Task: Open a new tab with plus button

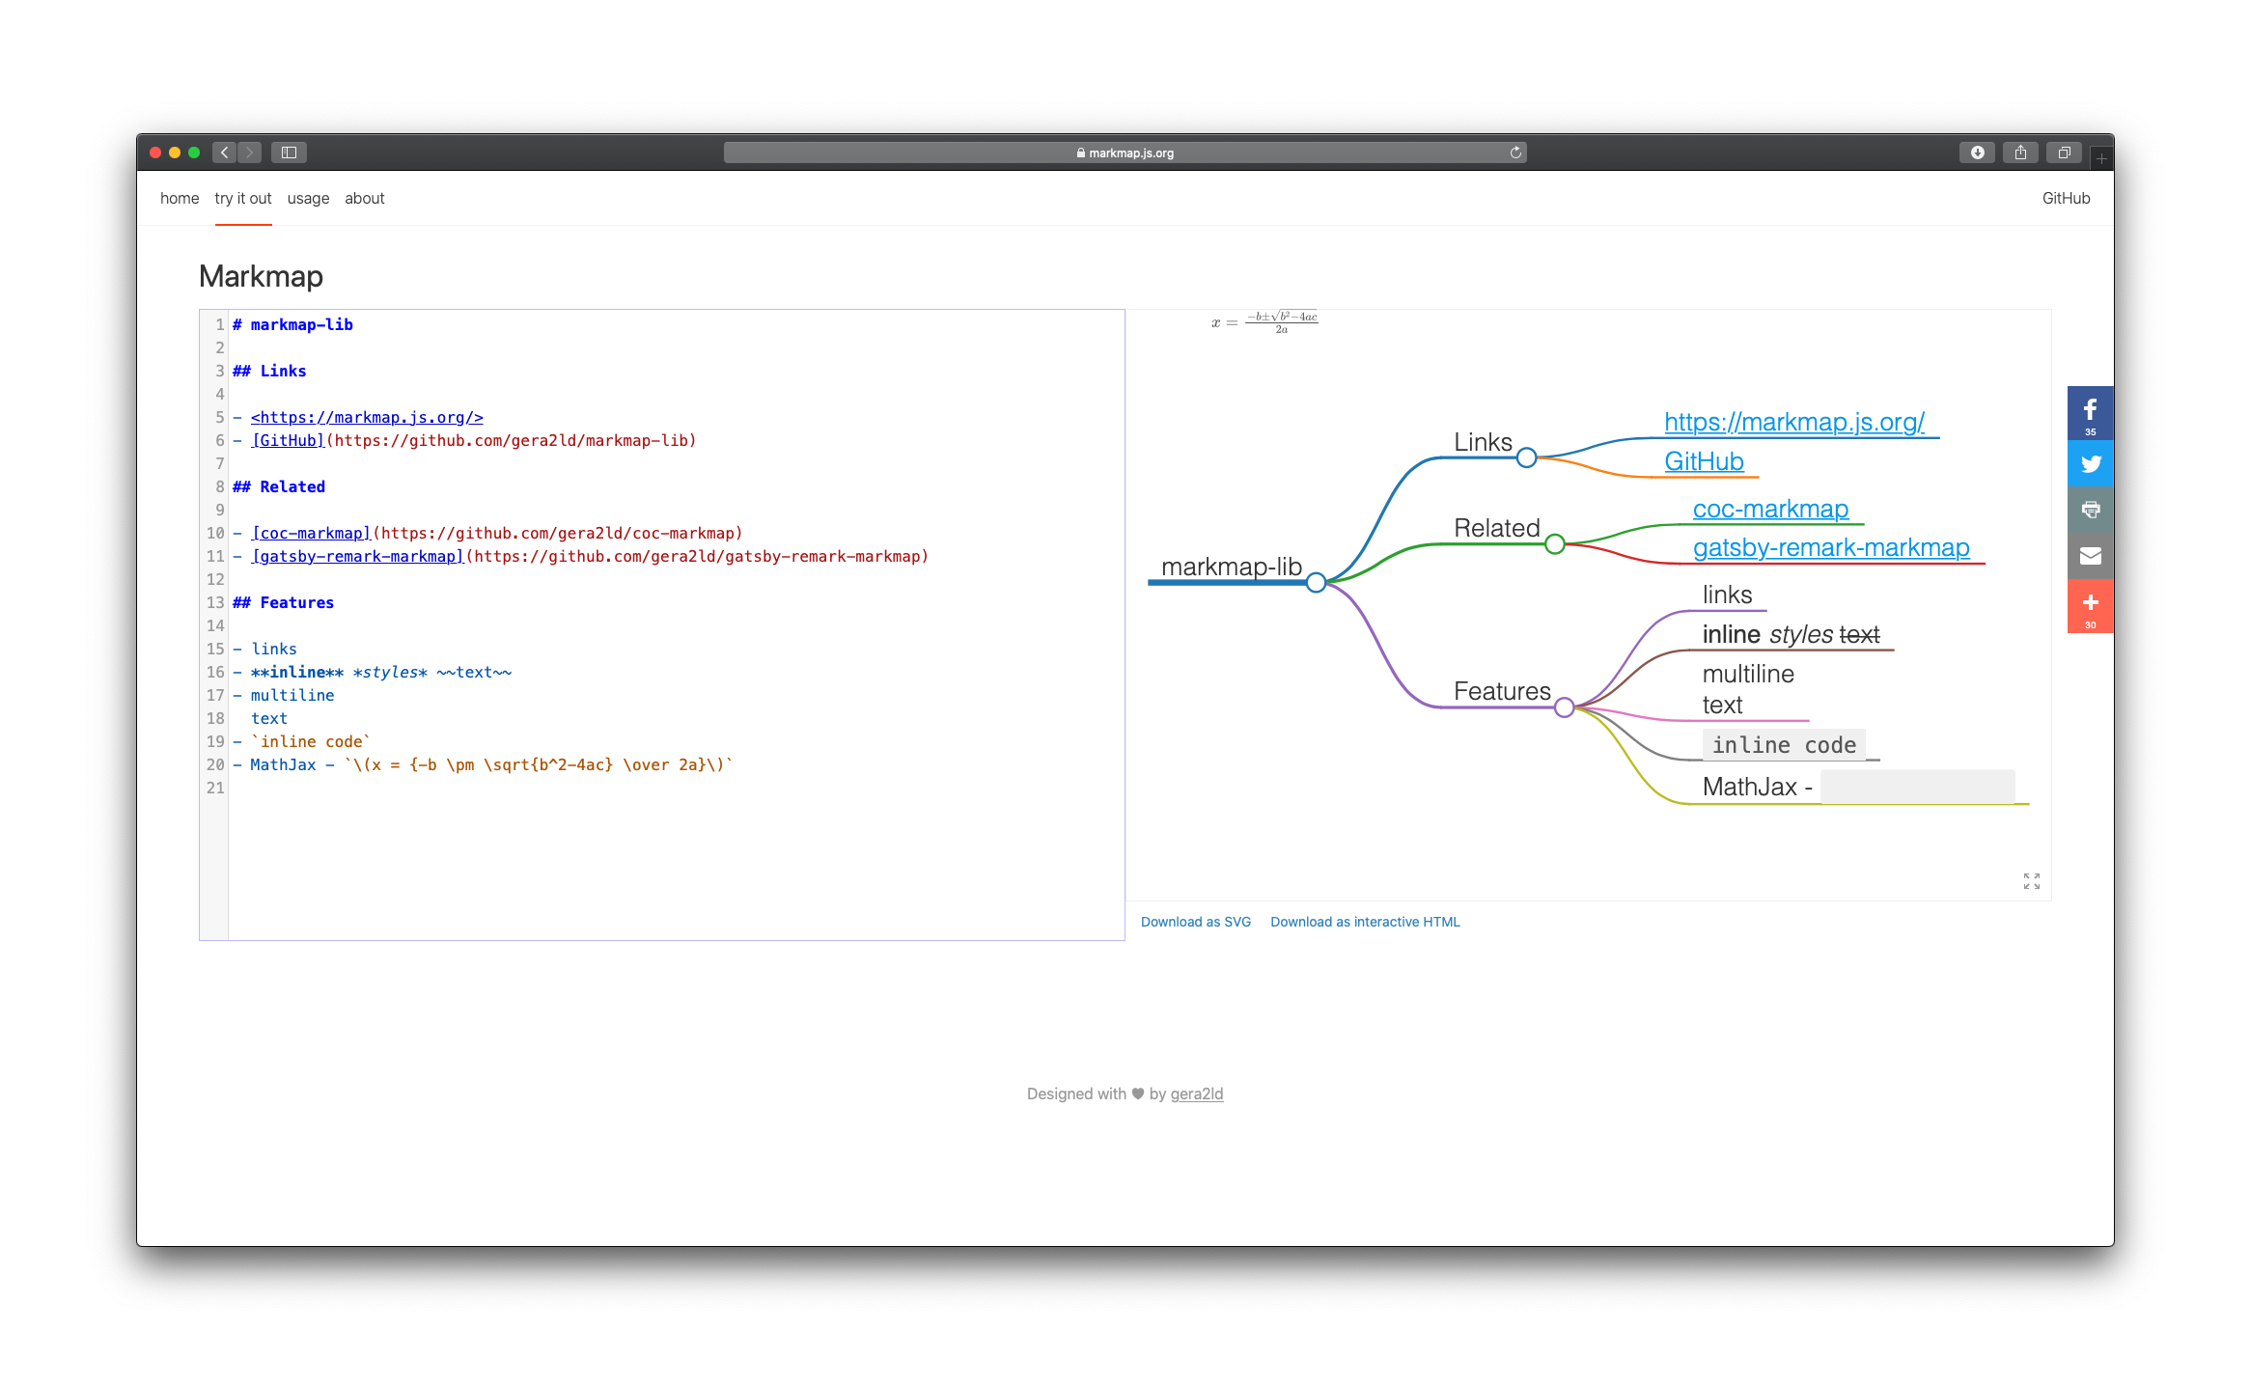Action: (2101, 158)
